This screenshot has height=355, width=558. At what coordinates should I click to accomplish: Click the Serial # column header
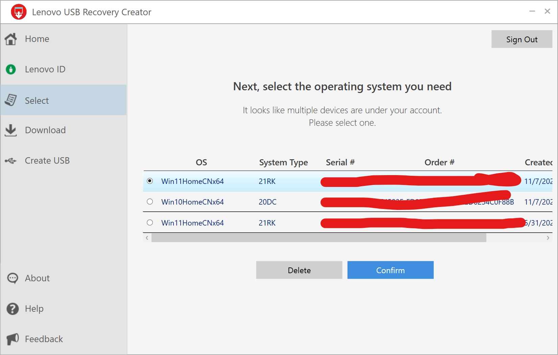pos(340,162)
